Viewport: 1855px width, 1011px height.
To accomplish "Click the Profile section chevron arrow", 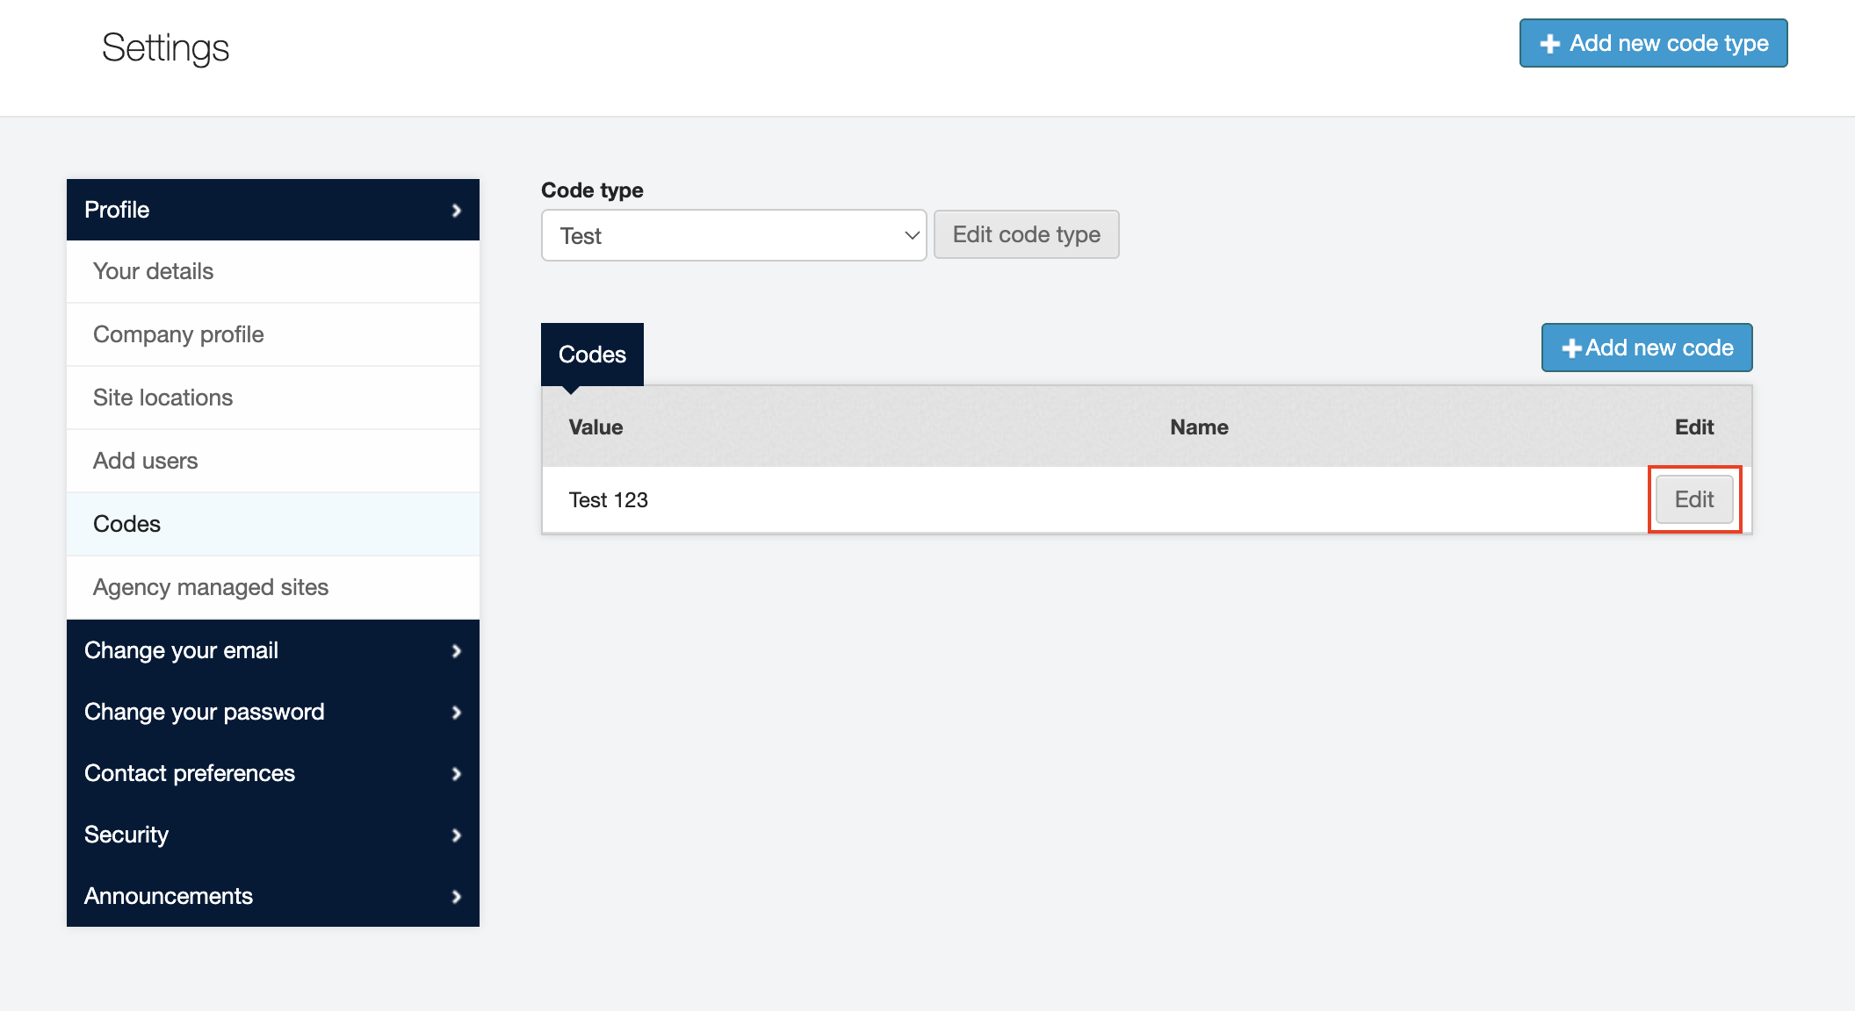I will [x=456, y=211].
